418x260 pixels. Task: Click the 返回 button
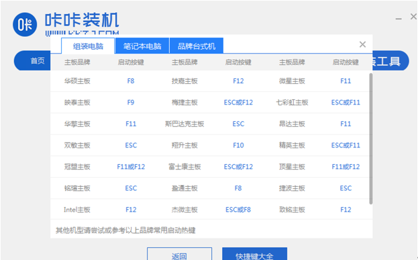(x=179, y=254)
